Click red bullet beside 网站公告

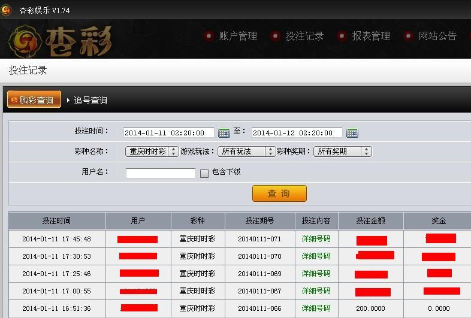click(408, 36)
